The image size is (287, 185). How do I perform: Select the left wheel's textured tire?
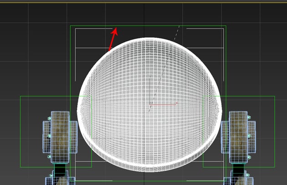tap(60, 137)
